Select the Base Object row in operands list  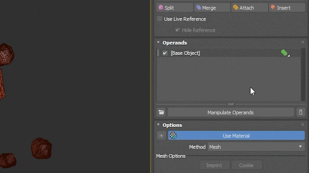click(229, 53)
